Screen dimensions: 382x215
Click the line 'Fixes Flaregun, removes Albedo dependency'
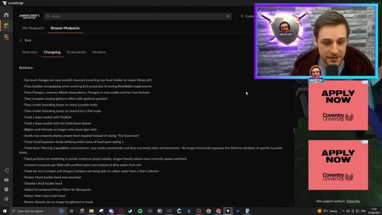click(x=86, y=93)
